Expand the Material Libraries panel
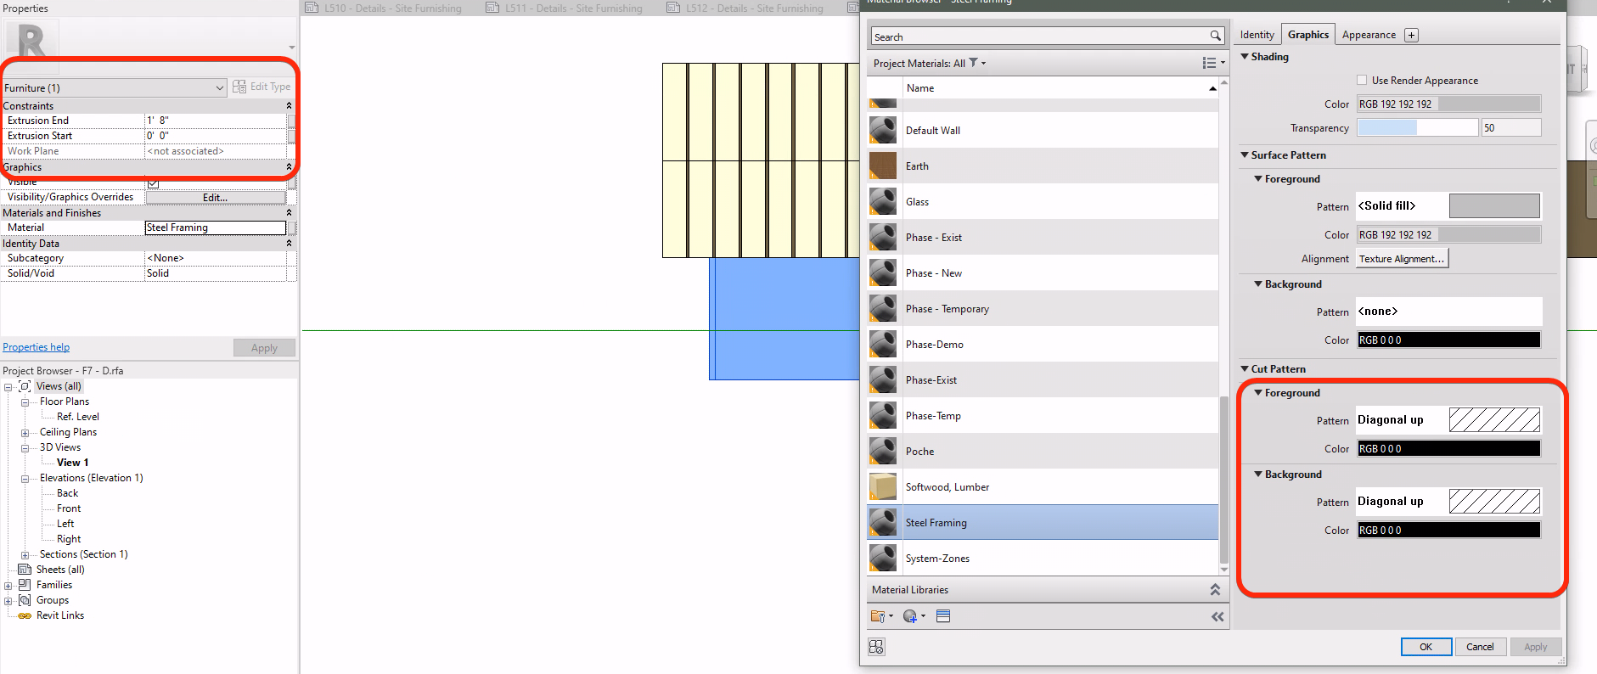 pyautogui.click(x=1215, y=590)
